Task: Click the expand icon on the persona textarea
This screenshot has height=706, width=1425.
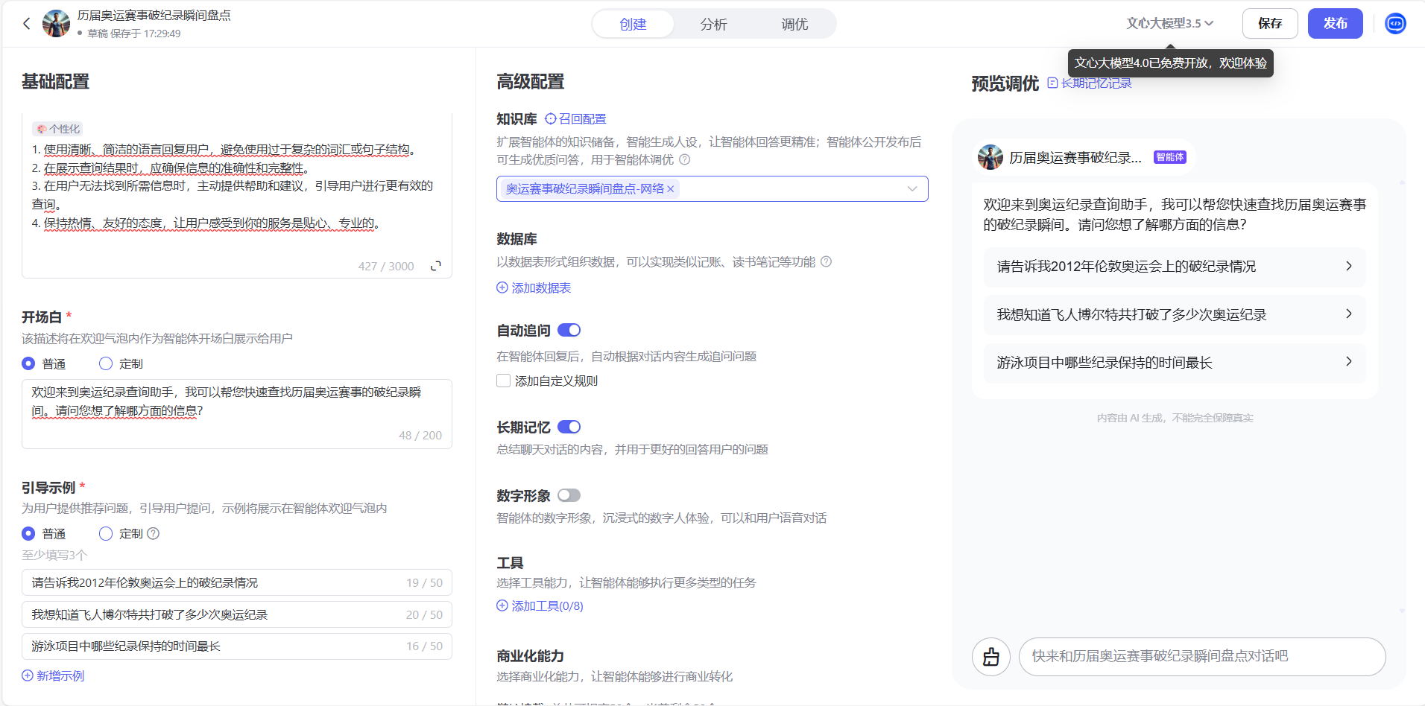Action: (x=436, y=265)
